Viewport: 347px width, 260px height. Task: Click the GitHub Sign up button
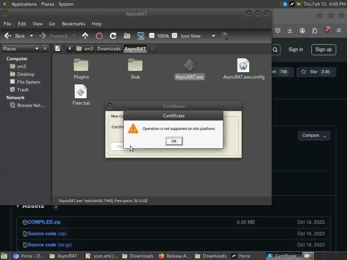pos(324,49)
